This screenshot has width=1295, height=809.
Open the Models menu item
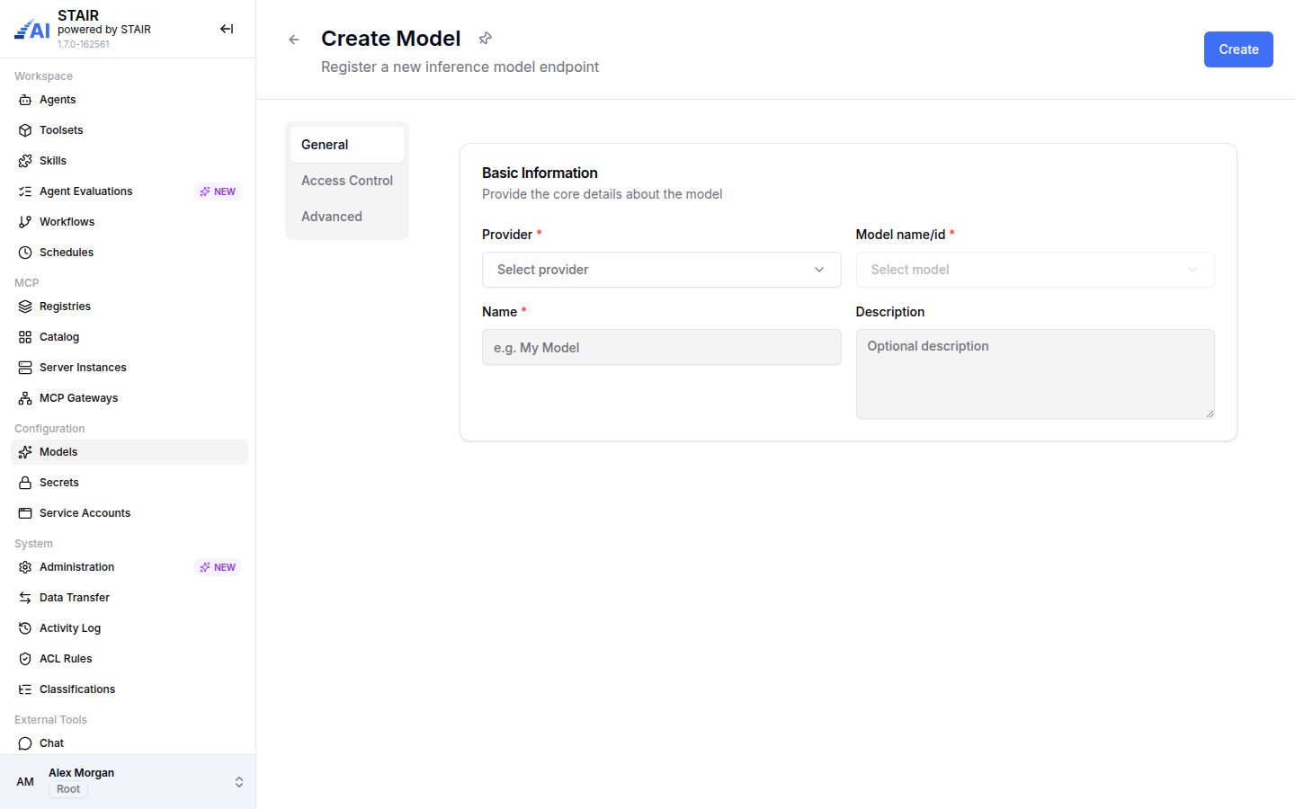point(129,452)
